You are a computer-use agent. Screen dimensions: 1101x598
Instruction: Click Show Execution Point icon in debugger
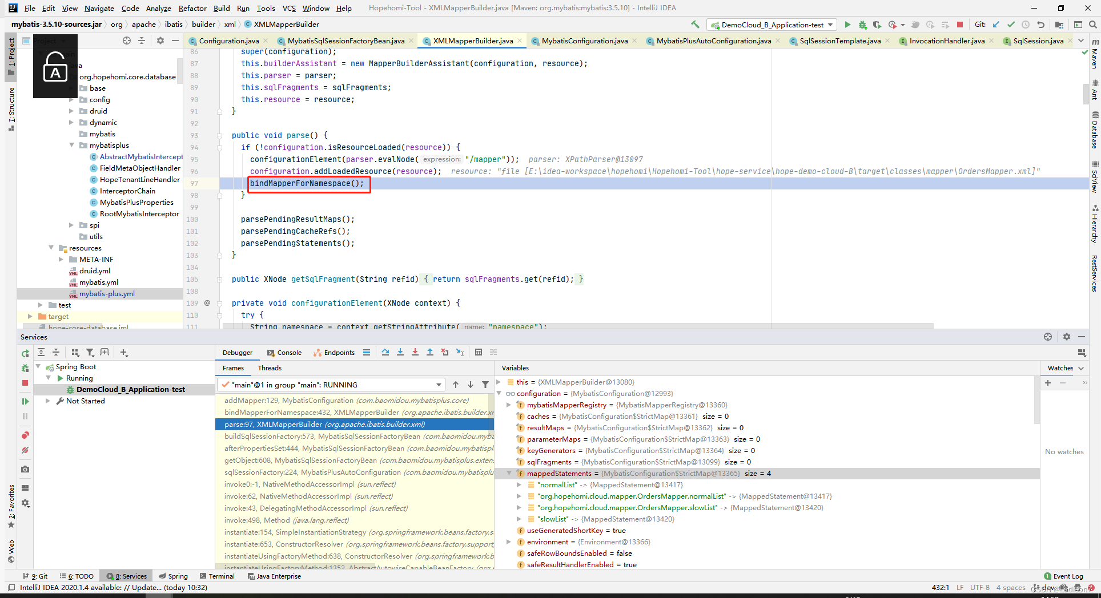pyautogui.click(x=367, y=352)
